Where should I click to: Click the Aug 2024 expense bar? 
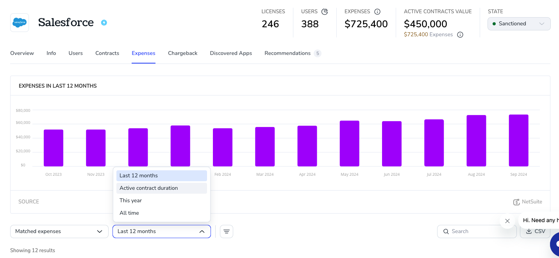click(476, 141)
